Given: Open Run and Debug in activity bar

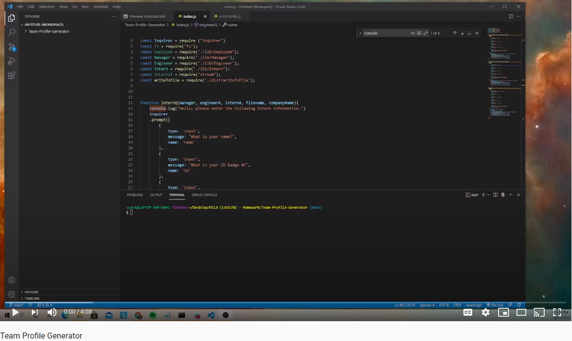Looking at the screenshot, I should (x=11, y=61).
